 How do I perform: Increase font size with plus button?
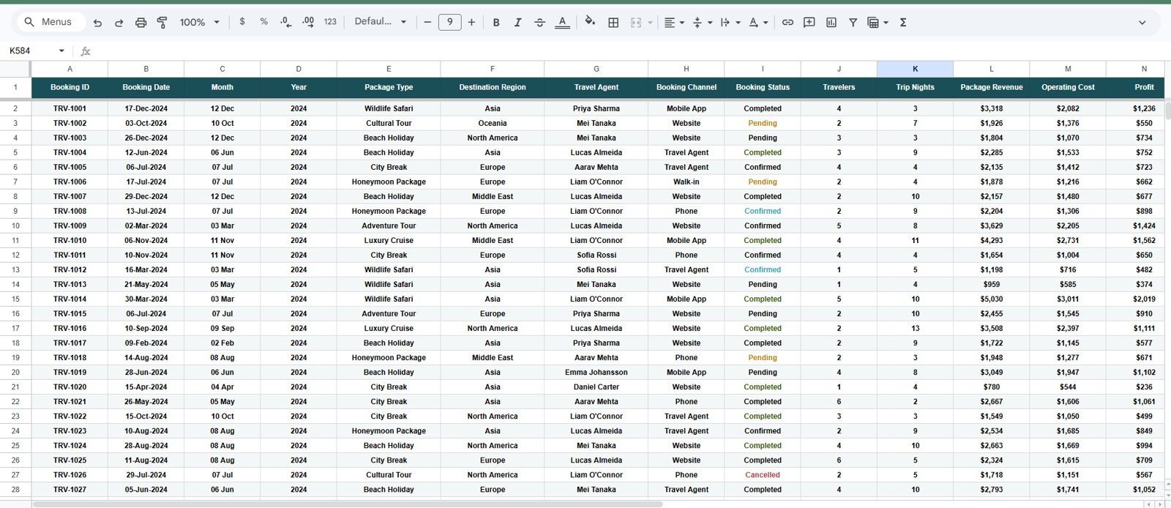471,23
